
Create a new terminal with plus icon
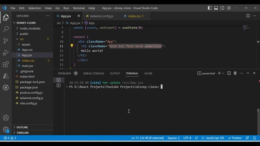pos(219,73)
